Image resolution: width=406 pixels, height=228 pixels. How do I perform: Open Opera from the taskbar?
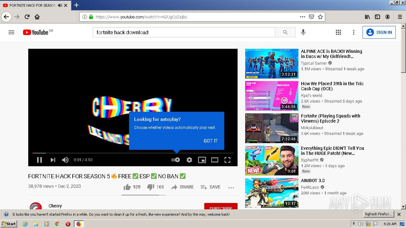tap(68, 224)
